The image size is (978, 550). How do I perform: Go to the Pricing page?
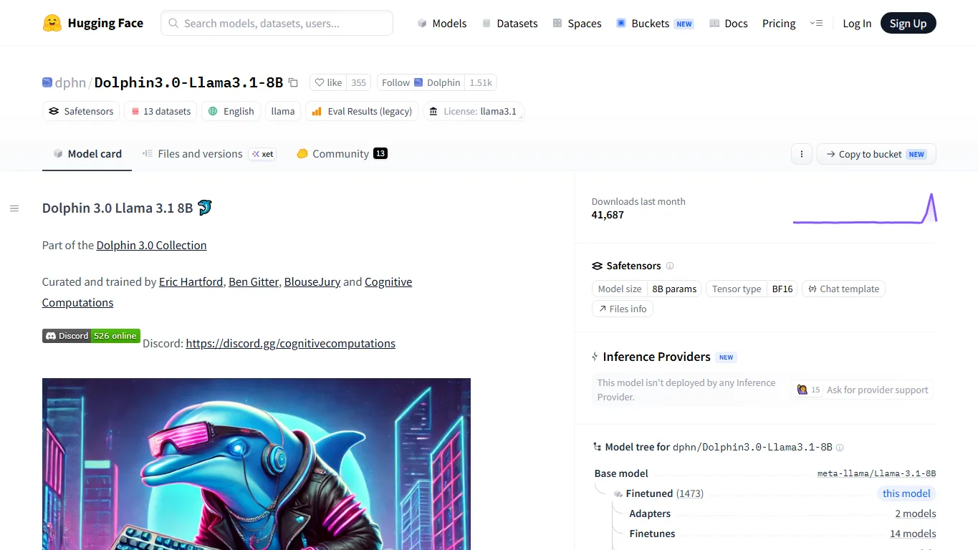(x=779, y=24)
